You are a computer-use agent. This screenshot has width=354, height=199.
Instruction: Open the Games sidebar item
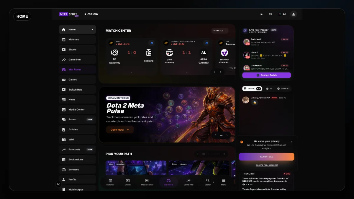pyautogui.click(x=77, y=80)
